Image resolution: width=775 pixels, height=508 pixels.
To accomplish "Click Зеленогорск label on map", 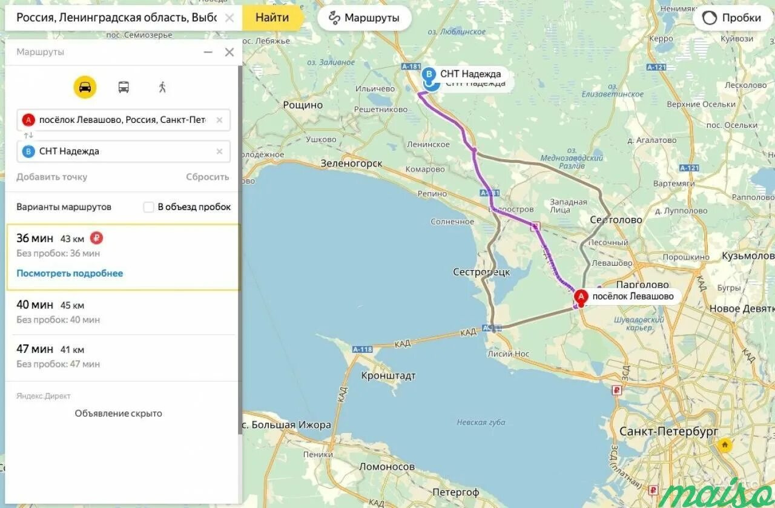I will [351, 163].
